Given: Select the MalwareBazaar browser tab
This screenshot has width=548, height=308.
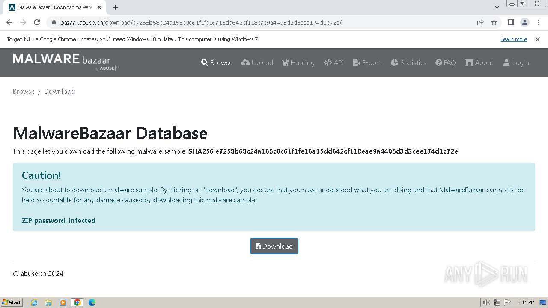Looking at the screenshot, I should point(55,7).
